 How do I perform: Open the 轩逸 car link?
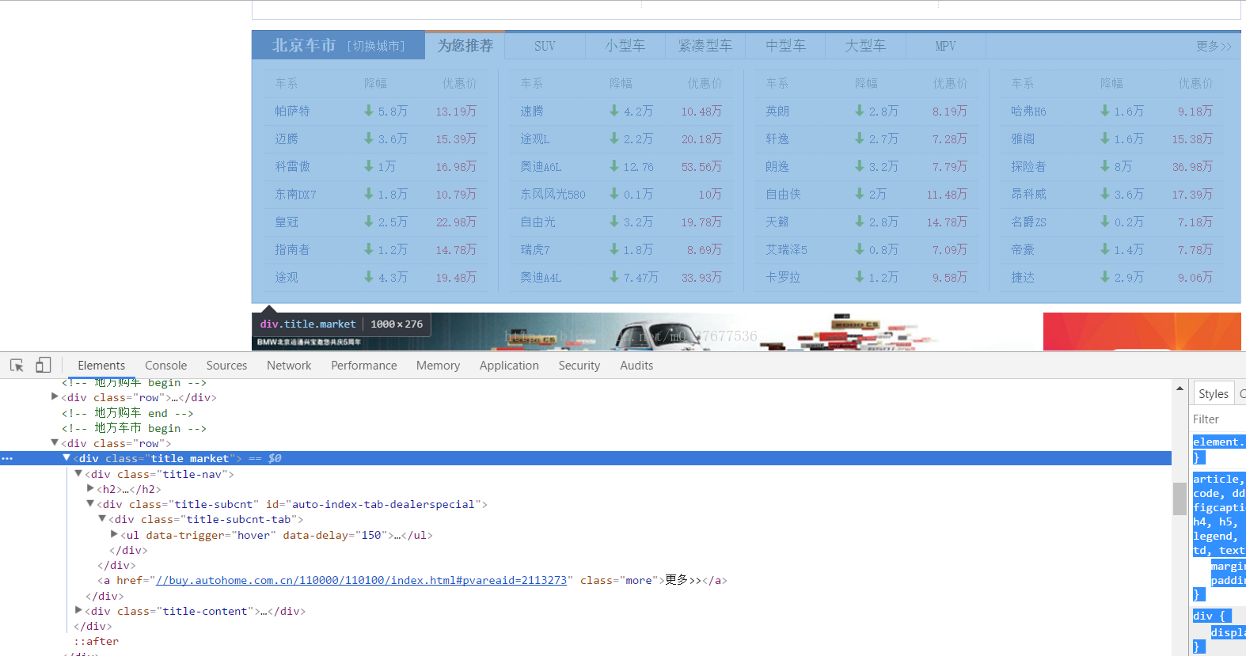[x=777, y=138]
